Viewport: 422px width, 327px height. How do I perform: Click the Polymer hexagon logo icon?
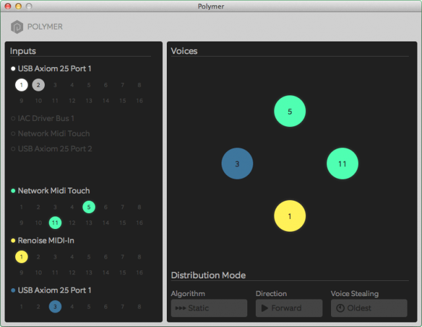pyautogui.click(x=17, y=27)
